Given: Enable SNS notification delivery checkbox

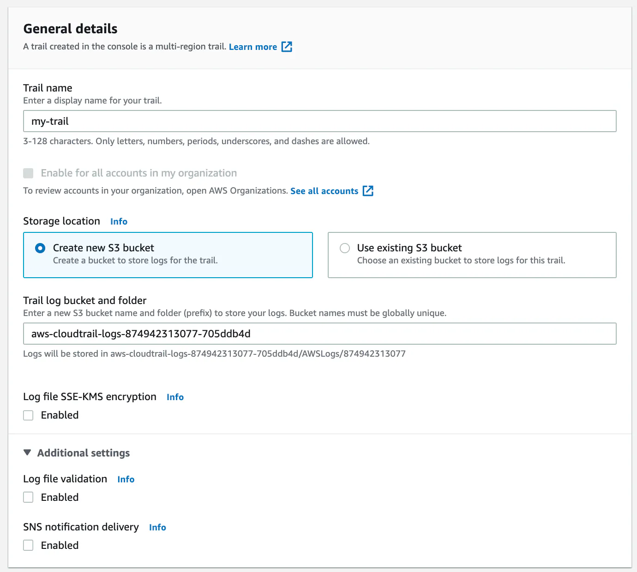Looking at the screenshot, I should click(28, 546).
